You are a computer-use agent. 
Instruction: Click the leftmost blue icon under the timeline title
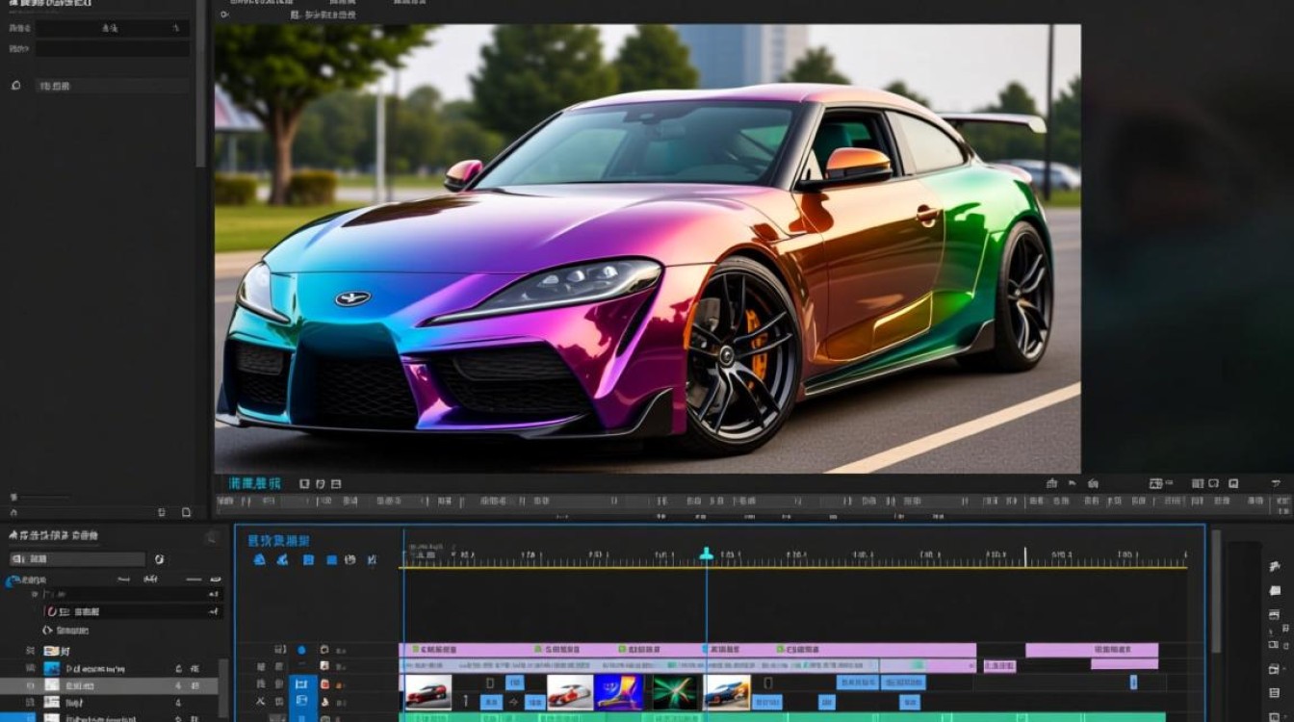point(259,559)
